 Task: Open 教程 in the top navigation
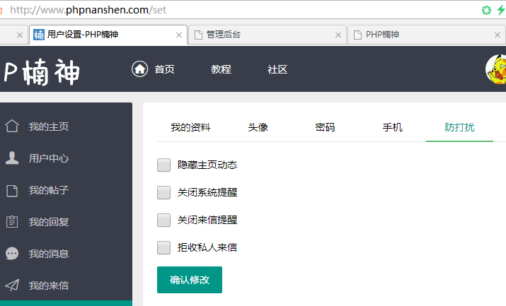pos(221,69)
